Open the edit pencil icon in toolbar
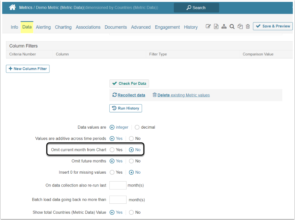This screenshot has width=295, height=220. [x=208, y=27]
